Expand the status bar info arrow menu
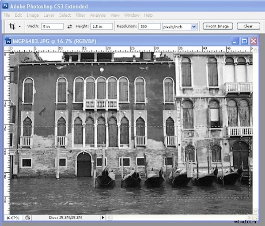 click(x=103, y=218)
